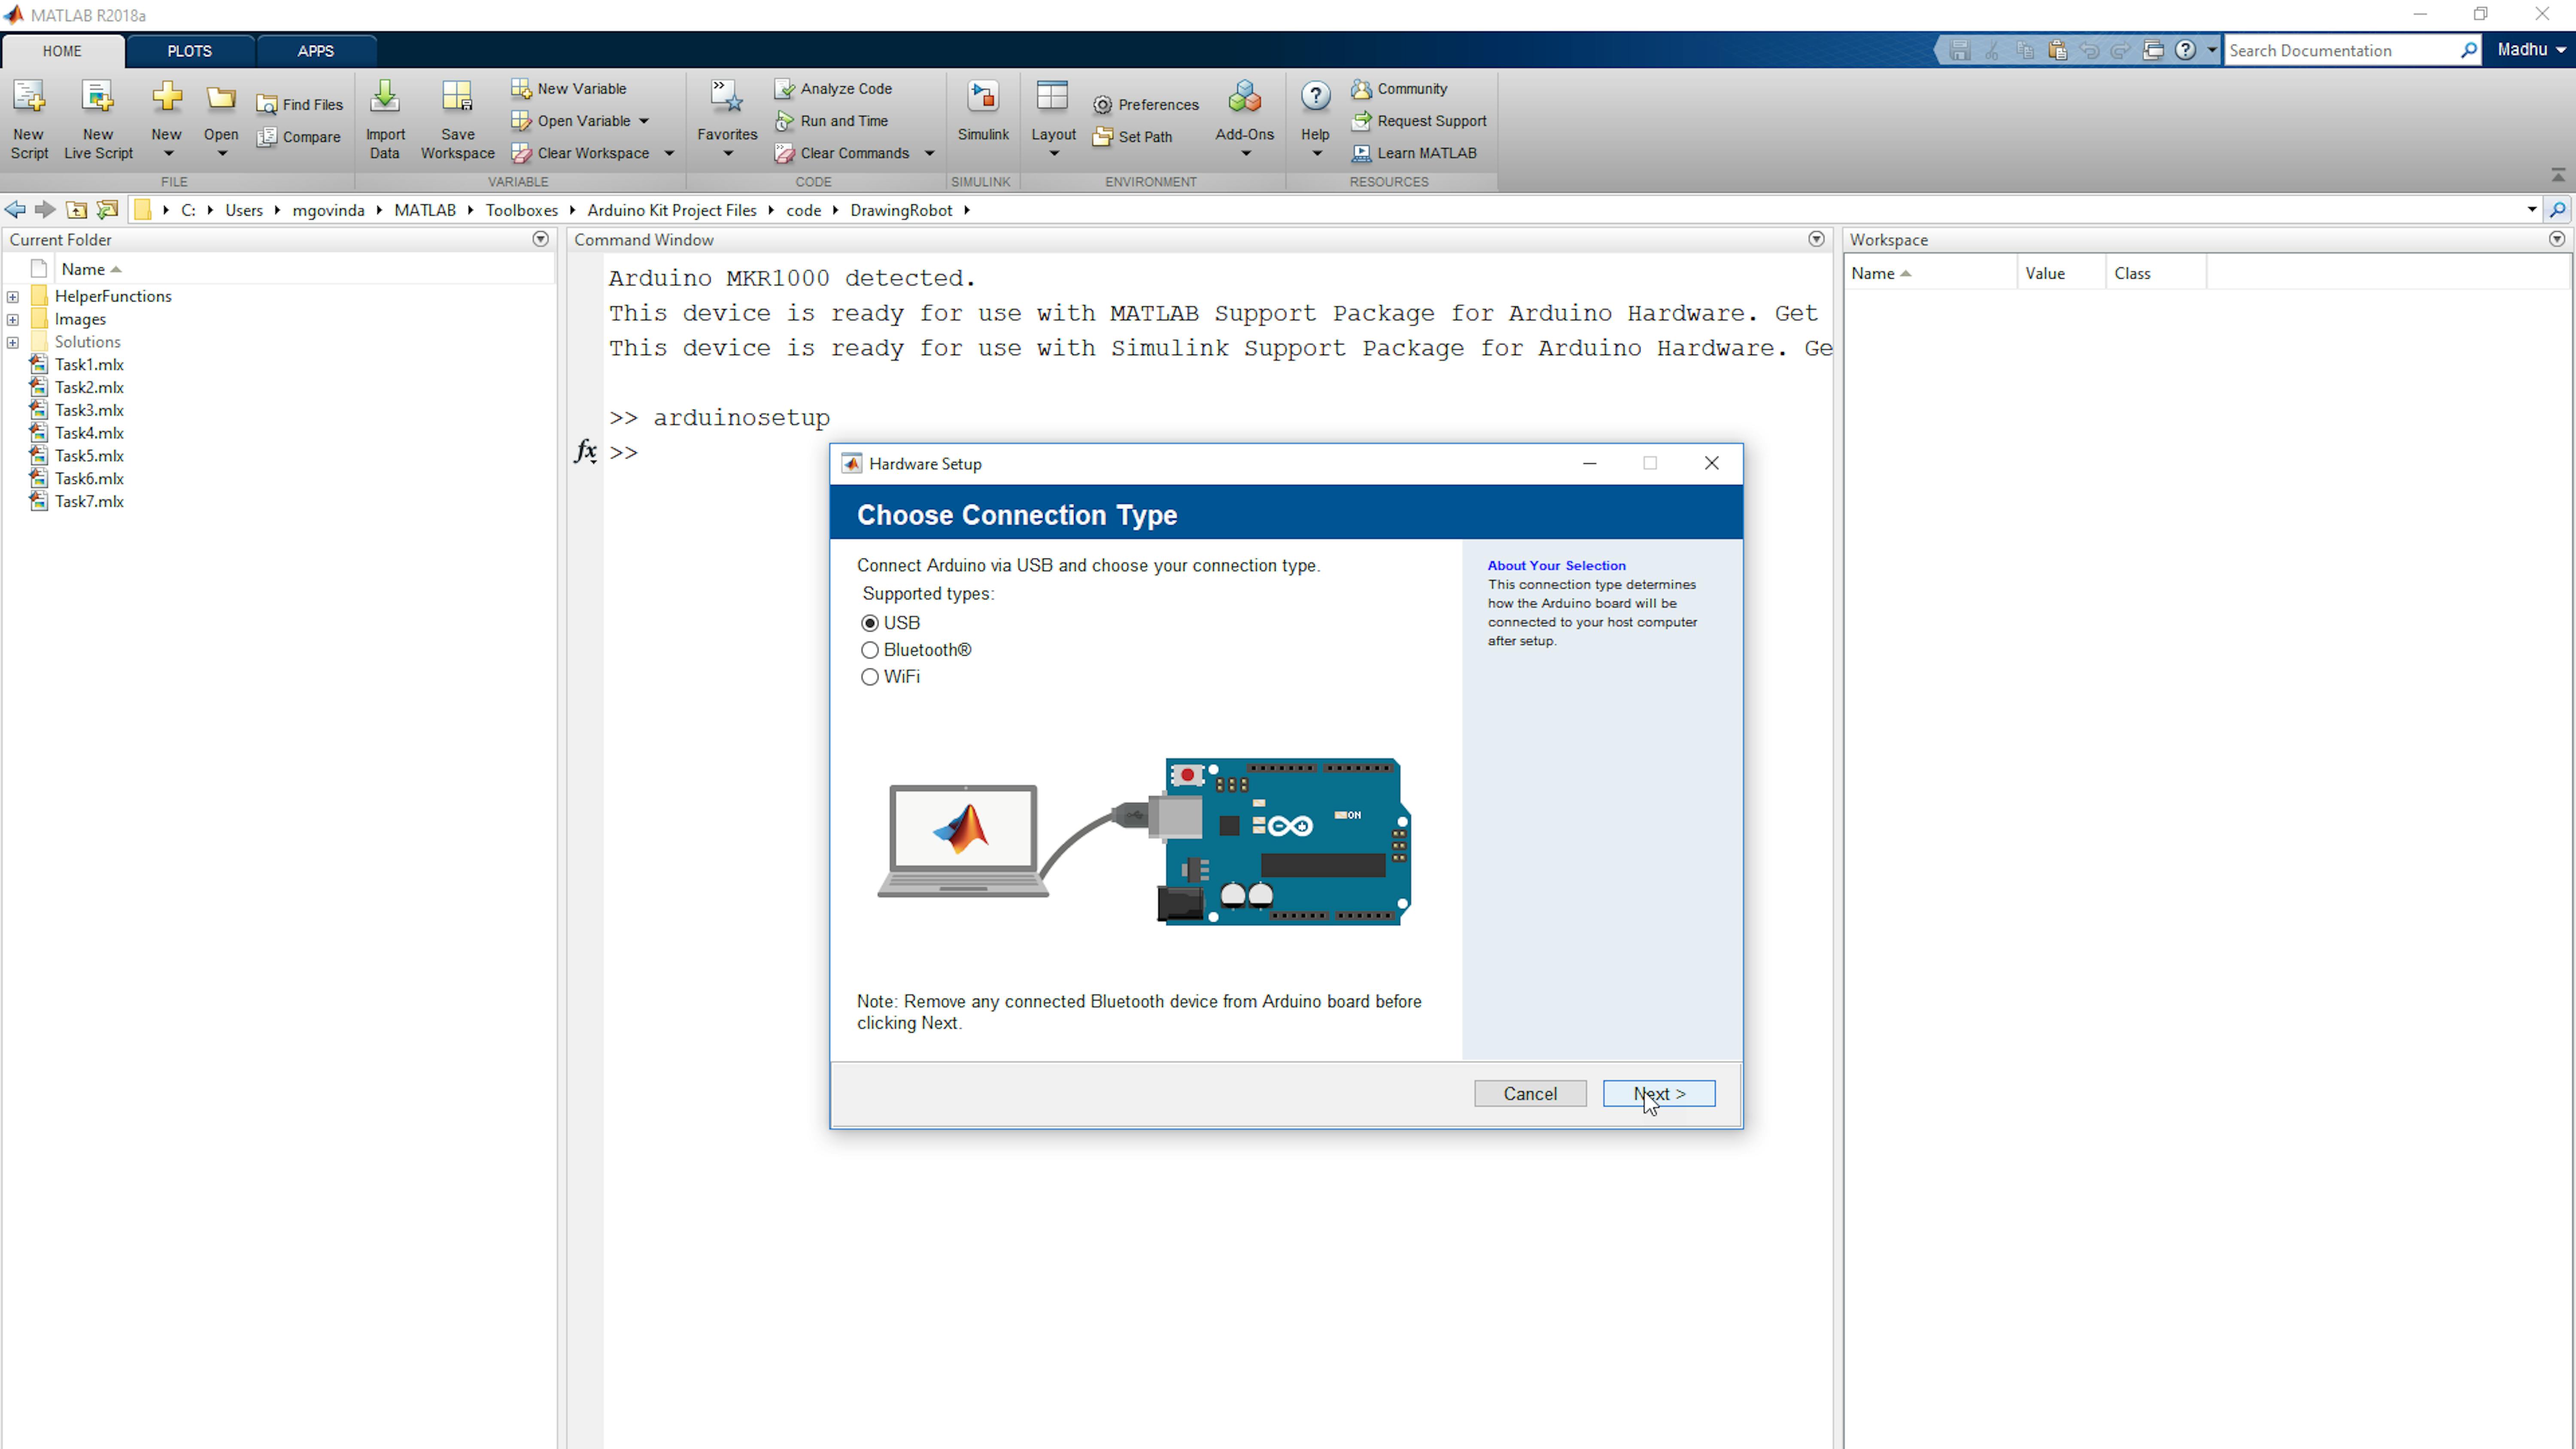Expand the Images folder
This screenshot has width=2576, height=1449.
(13, 319)
